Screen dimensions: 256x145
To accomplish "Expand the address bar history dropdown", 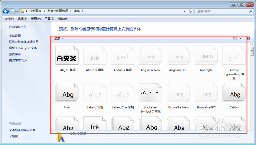I will (185, 11).
